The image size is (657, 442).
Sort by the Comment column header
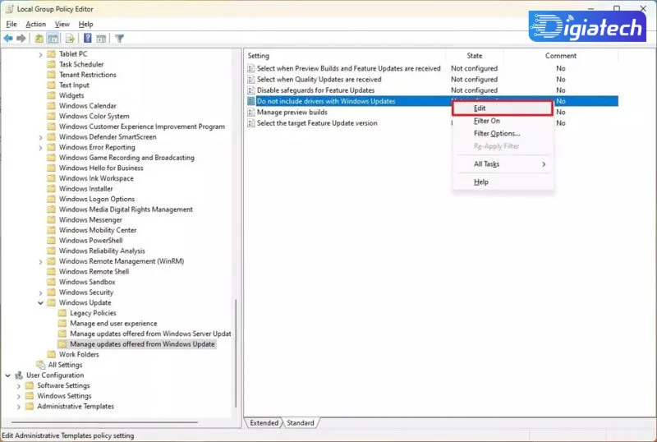tap(561, 56)
